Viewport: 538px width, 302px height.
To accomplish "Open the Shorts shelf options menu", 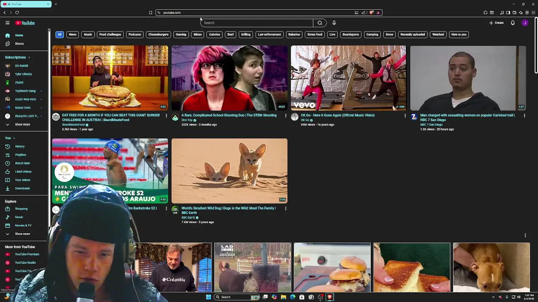I will click(x=525, y=235).
